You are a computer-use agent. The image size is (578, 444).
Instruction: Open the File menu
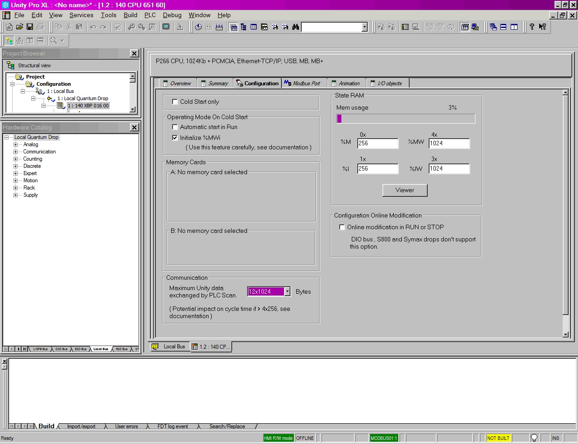coord(19,15)
